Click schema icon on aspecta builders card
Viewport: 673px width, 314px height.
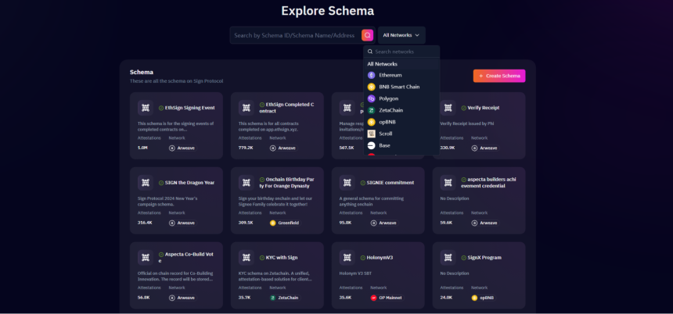point(448,183)
